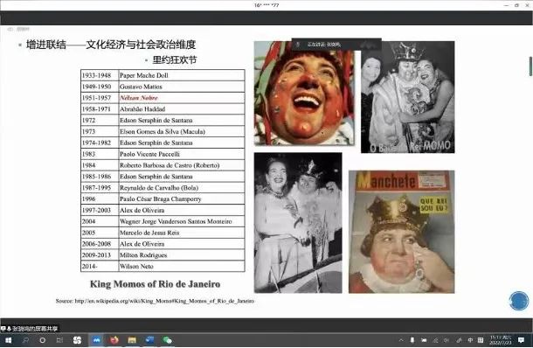Click the vertical scrollbar thumb
Viewport: 533px width, 348px height.
(530, 66)
